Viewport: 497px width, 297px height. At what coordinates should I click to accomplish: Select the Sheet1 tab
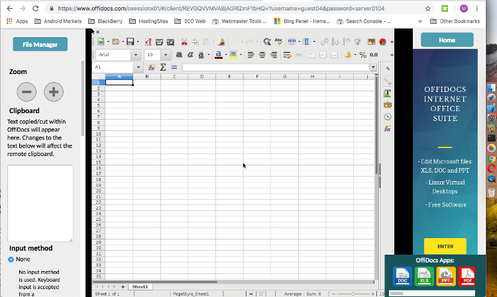(x=140, y=287)
